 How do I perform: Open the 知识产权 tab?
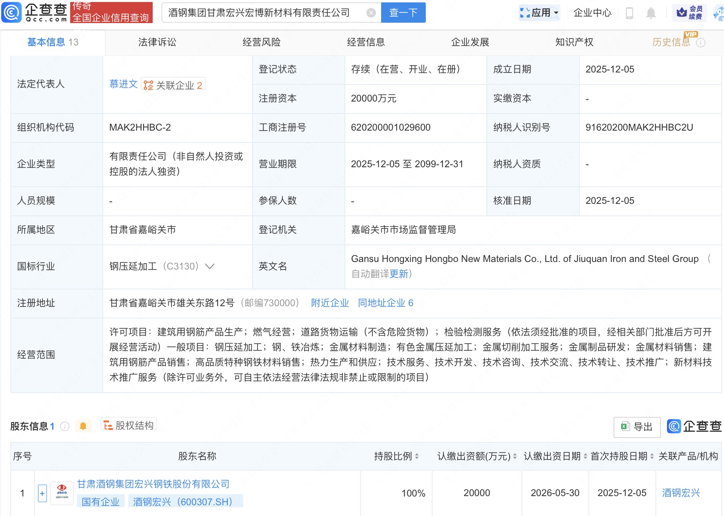coord(573,42)
